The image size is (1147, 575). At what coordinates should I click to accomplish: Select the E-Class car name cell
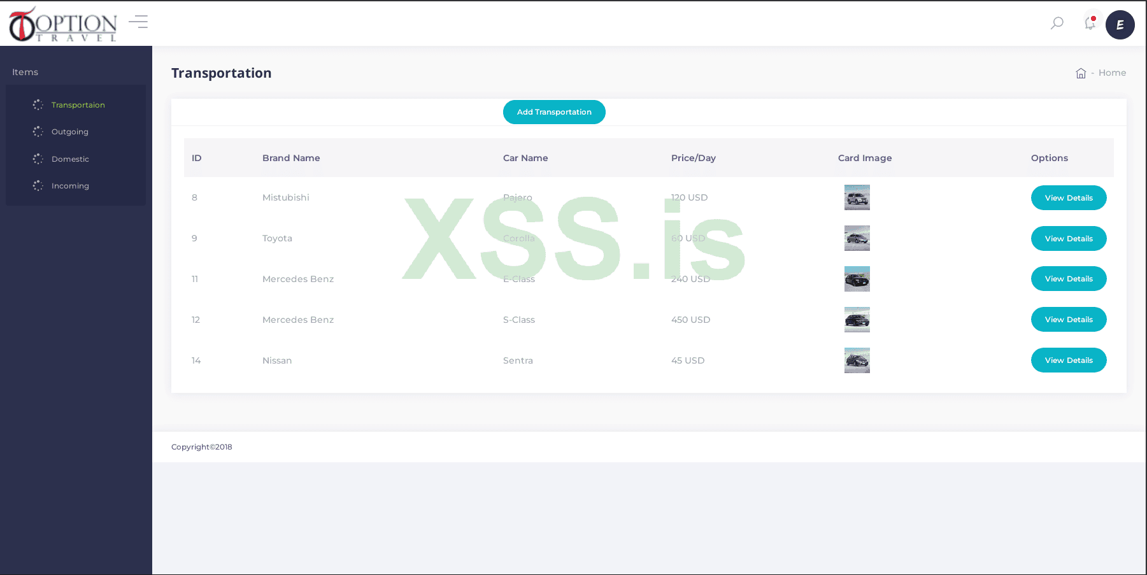pos(519,279)
